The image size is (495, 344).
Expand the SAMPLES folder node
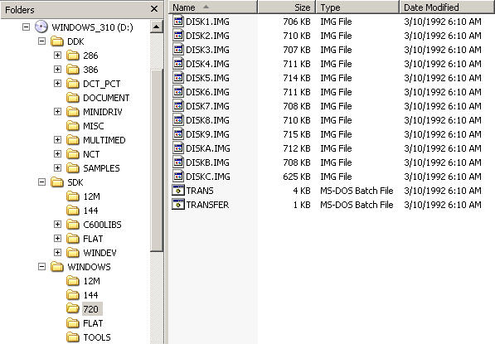coord(57,168)
